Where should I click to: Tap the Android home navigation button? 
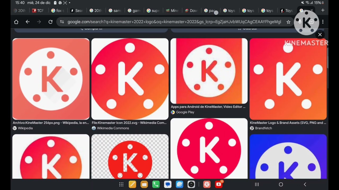[x=281, y=184]
